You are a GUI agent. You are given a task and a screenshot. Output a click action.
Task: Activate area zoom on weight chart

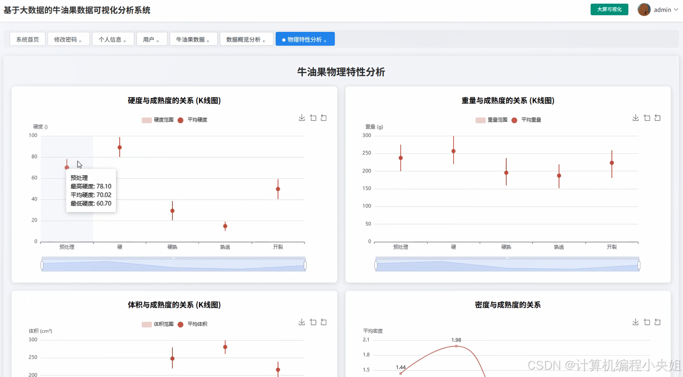point(647,118)
